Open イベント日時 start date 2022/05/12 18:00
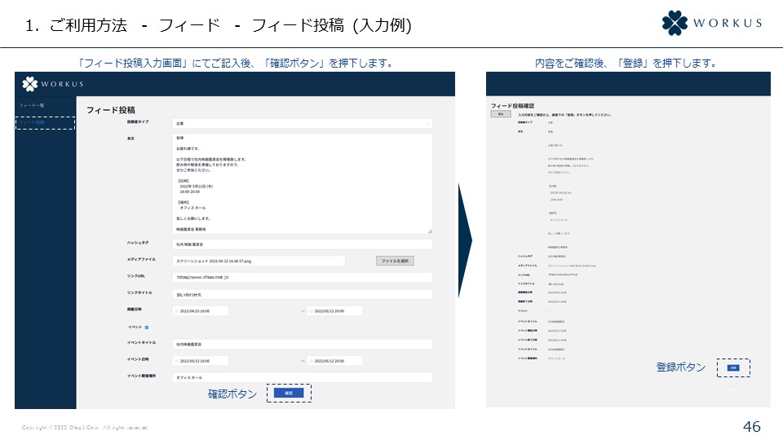Screen dimensions: 783x440 (201, 361)
